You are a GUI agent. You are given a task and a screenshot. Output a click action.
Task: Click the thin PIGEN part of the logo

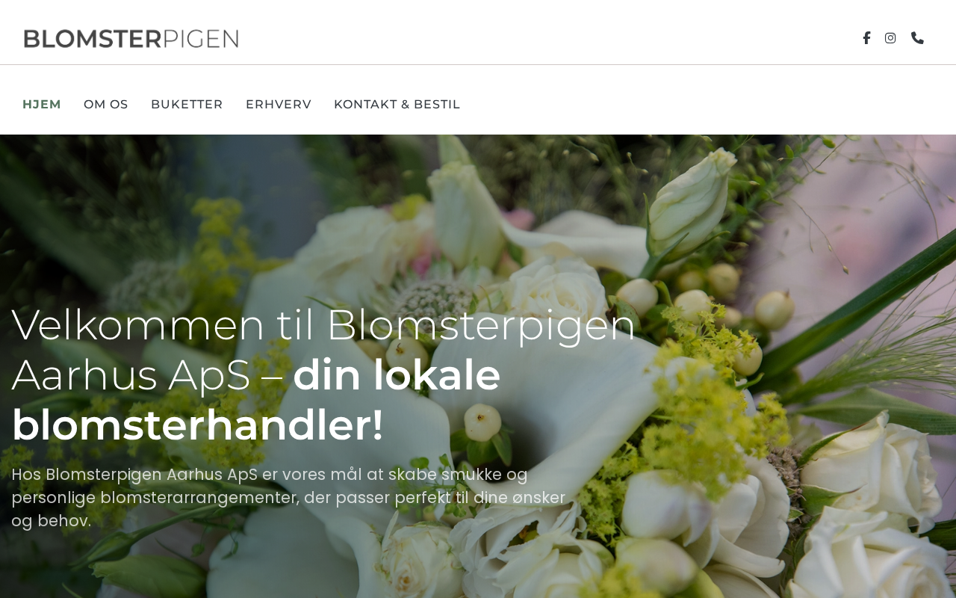tap(201, 39)
